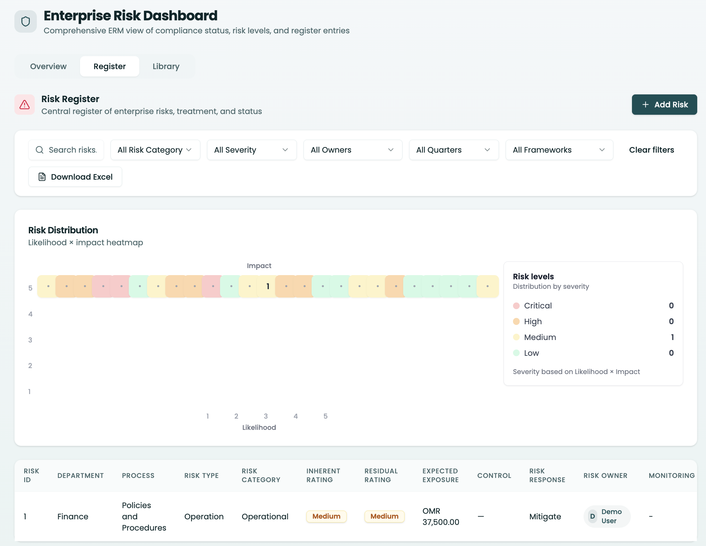Viewport: 706px width, 546px height.
Task: Click the D avatar of Demo User
Action: 592,516
